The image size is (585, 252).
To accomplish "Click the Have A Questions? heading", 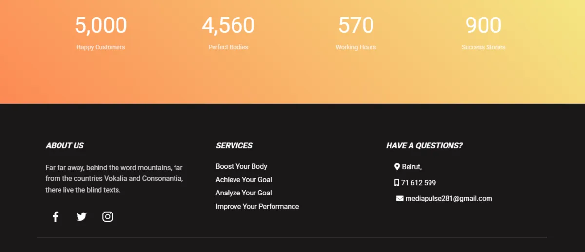I will coord(424,145).
